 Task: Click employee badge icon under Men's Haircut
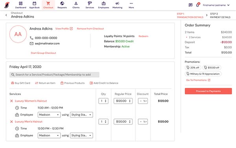(x=17, y=135)
